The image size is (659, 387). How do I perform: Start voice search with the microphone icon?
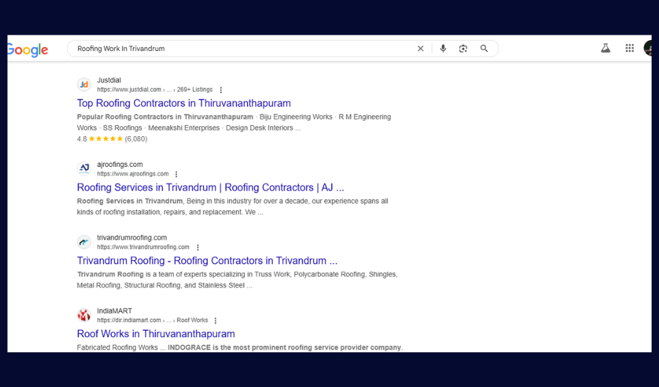pos(443,48)
